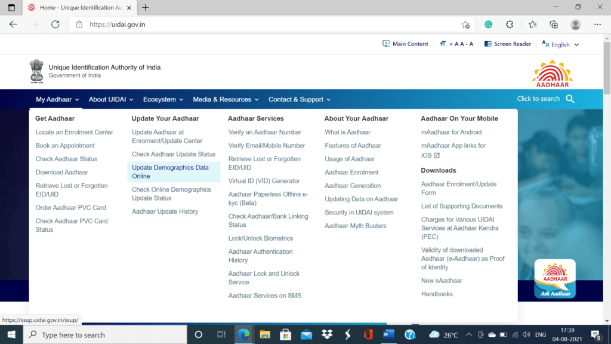This screenshot has width=611, height=344.
Task: Expand the English language dropdown
Action: [560, 44]
